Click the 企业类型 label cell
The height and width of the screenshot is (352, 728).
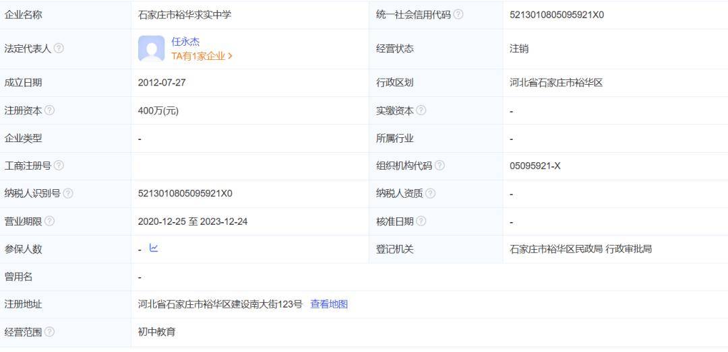click(65, 138)
